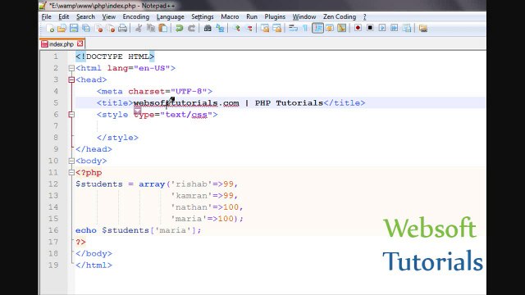
Task: Click the $students variable on line 12
Action: (x=98, y=184)
